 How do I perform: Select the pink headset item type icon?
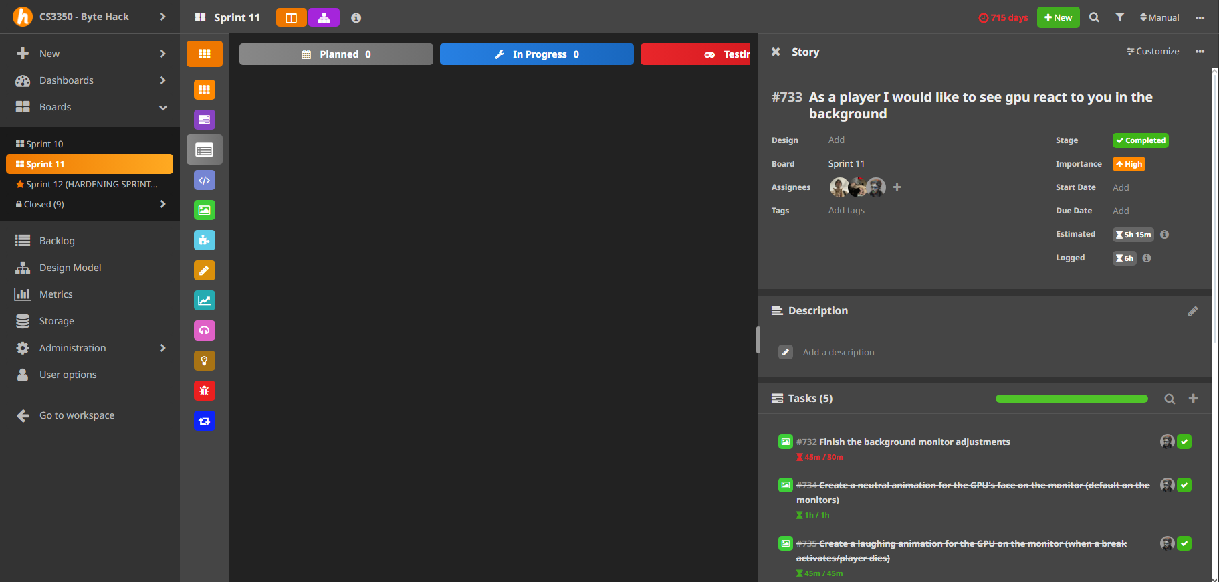[x=205, y=330]
